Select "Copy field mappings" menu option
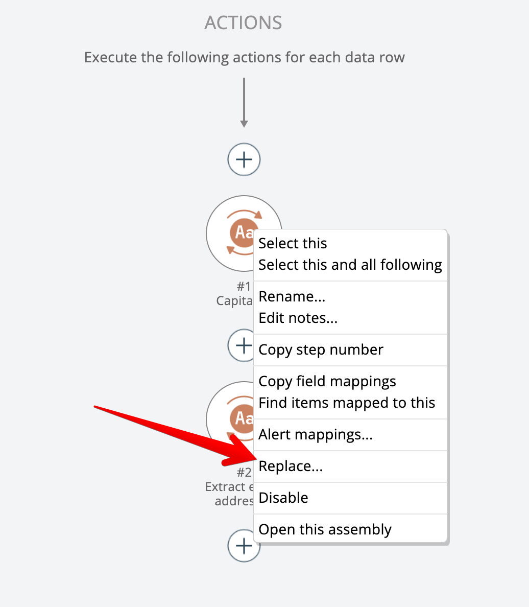 point(327,381)
